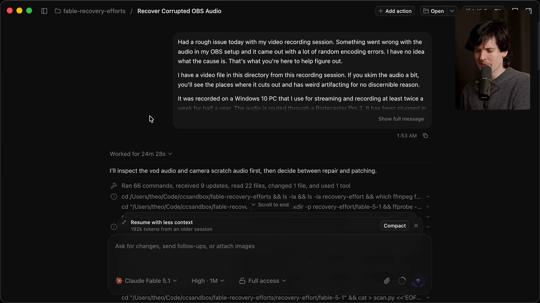Expand the ffprobe command row chevron
The image size is (540, 303).
428,207
